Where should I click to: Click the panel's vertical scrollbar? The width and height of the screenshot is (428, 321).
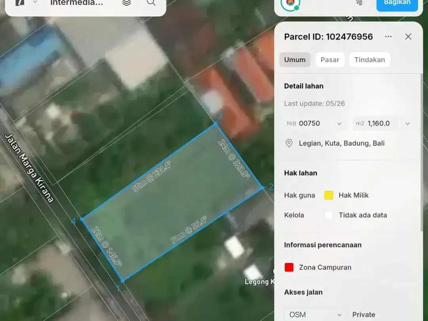coord(421,153)
